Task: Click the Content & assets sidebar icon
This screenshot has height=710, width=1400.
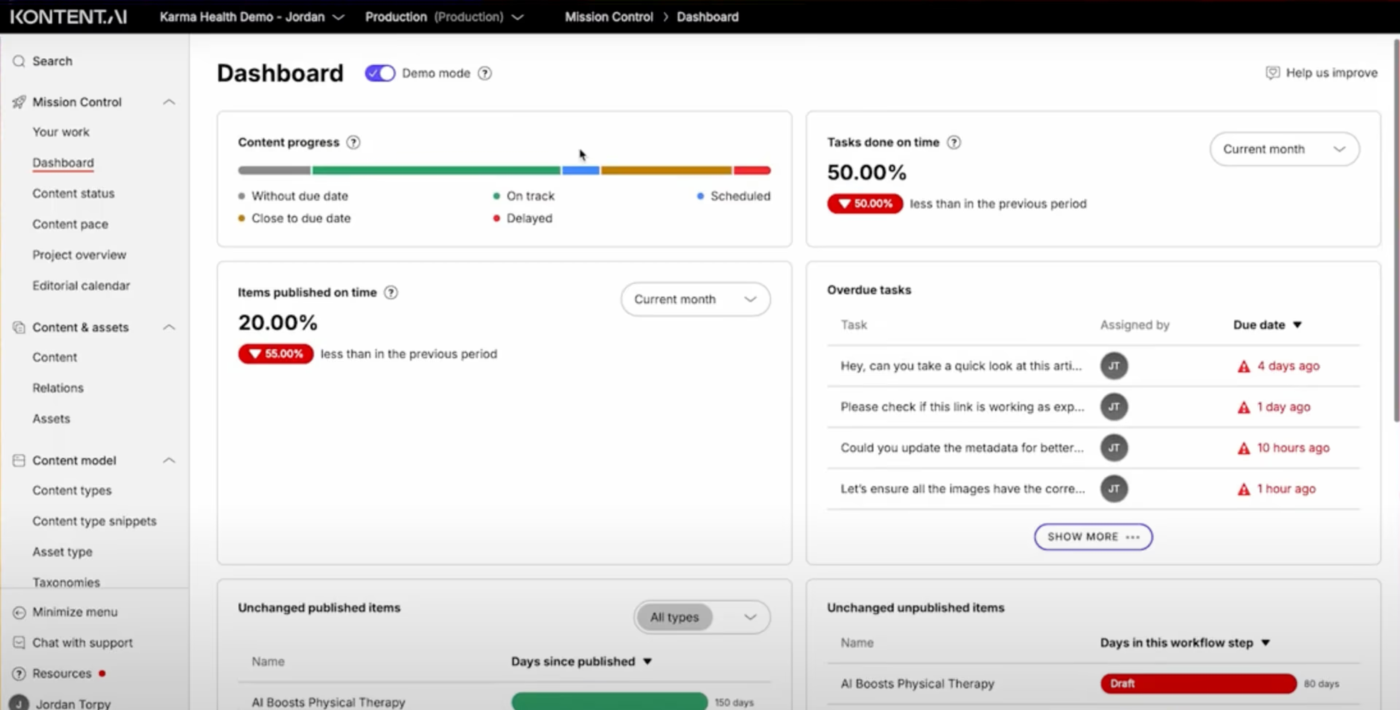Action: 19,327
